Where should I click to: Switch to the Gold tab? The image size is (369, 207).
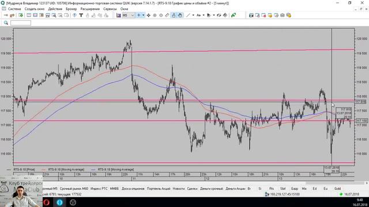pos(337,189)
